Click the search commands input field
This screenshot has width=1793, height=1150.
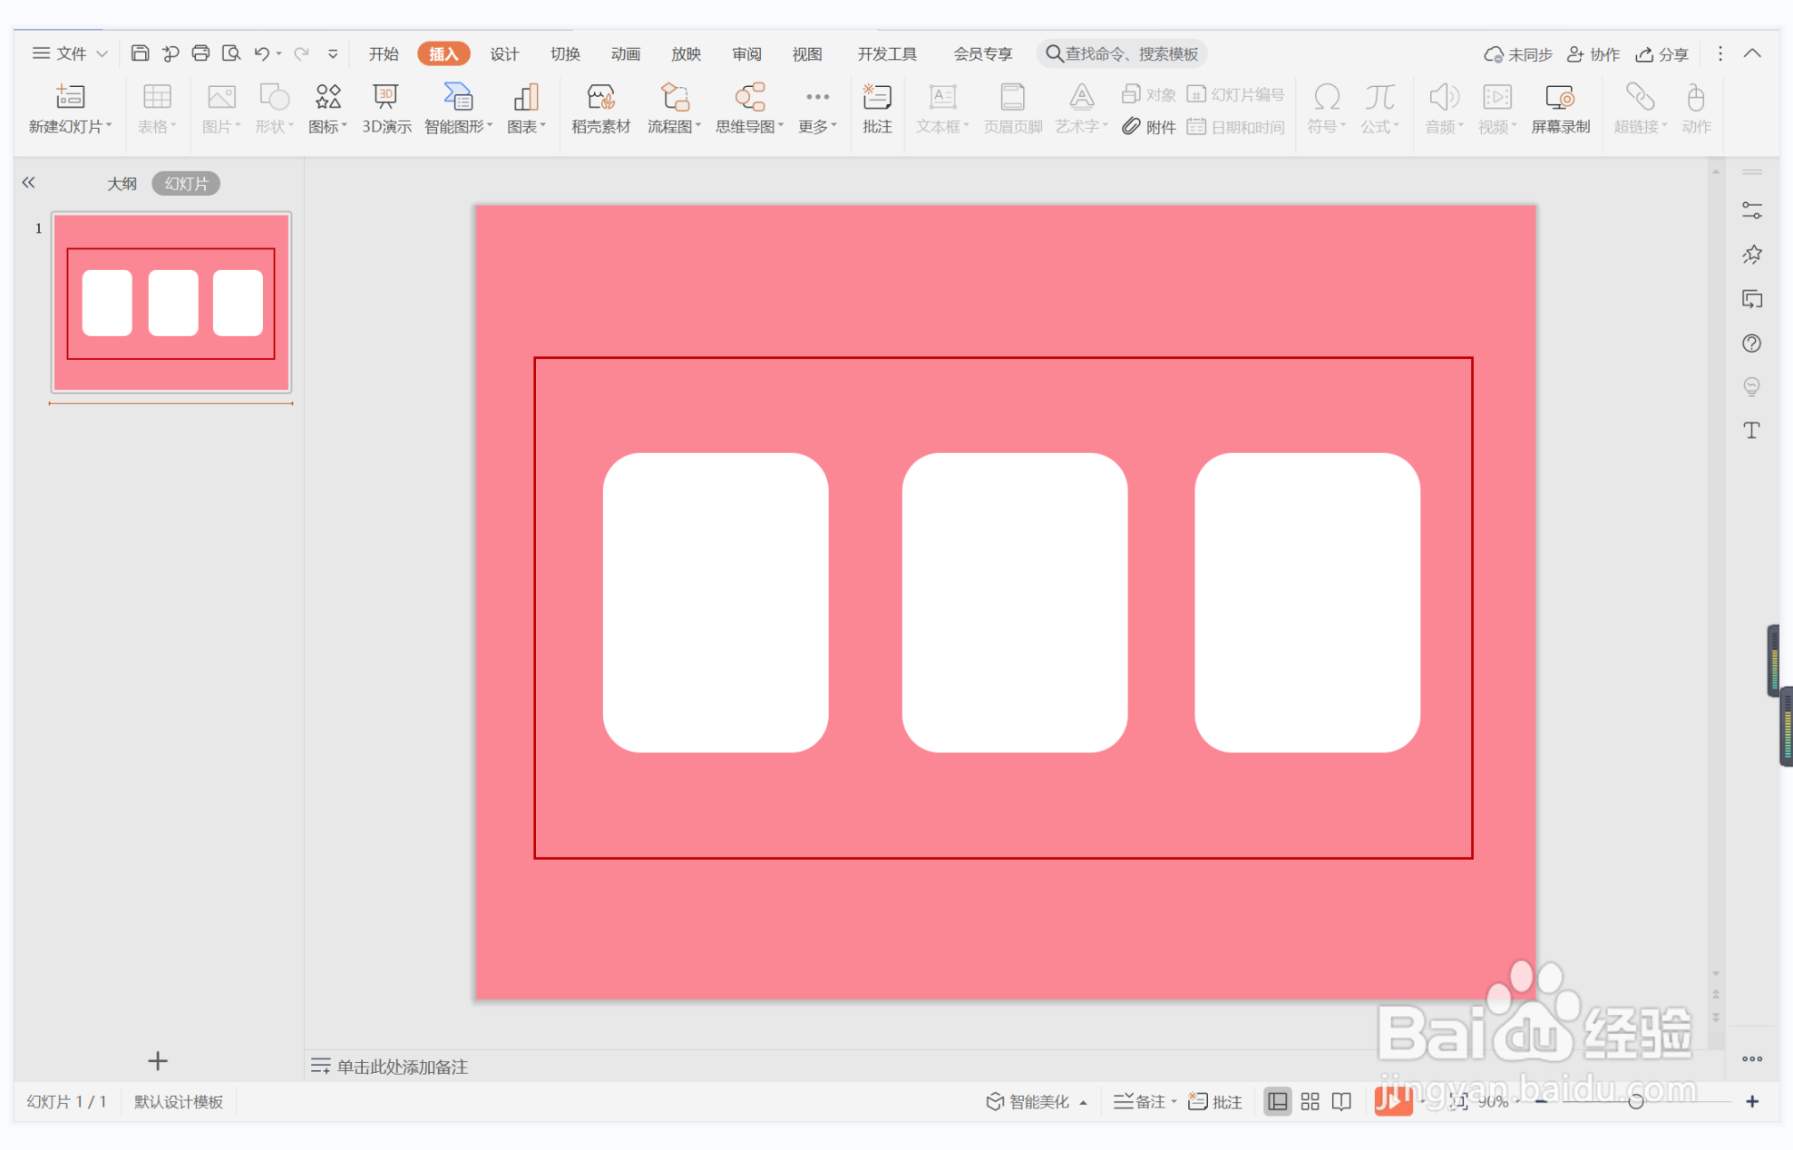1122,53
